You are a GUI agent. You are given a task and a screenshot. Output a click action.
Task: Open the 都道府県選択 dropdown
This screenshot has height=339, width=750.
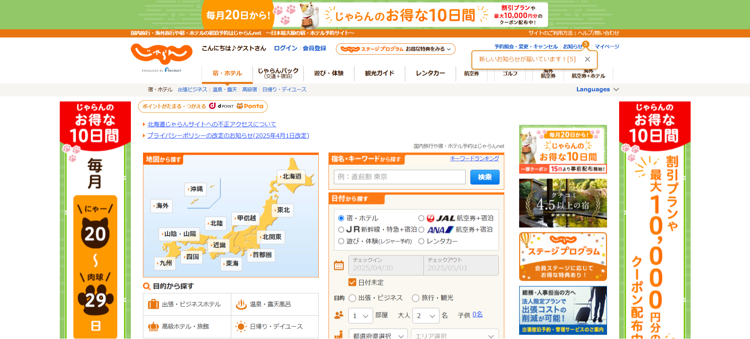tap(378, 335)
